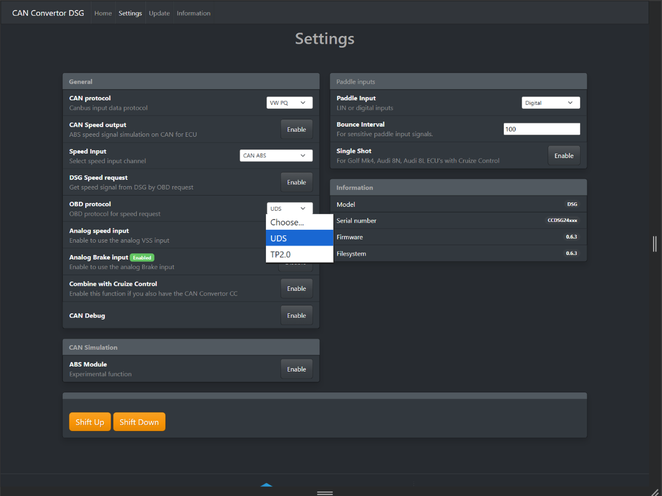Click the DSG model badge
Viewport: 662px width, 496px height.
pyautogui.click(x=572, y=204)
